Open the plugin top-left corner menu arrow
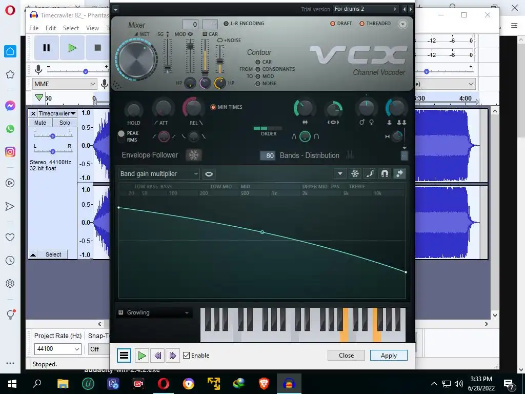 pyautogui.click(x=115, y=9)
